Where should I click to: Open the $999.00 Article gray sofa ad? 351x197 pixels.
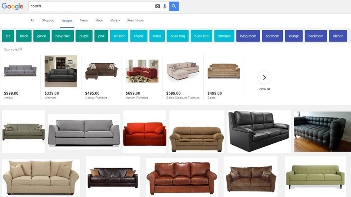tap(20, 77)
